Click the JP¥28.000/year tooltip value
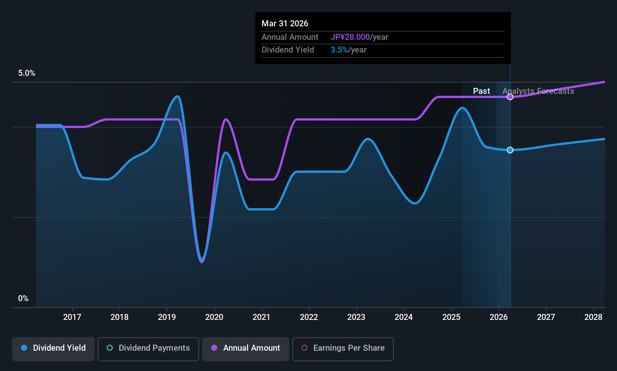Screen dimensions: 617x371 coord(359,37)
